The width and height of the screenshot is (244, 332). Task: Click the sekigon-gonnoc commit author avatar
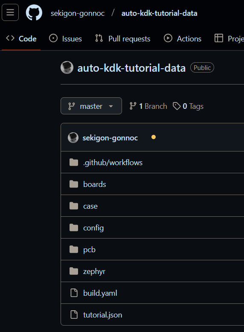pos(73,138)
